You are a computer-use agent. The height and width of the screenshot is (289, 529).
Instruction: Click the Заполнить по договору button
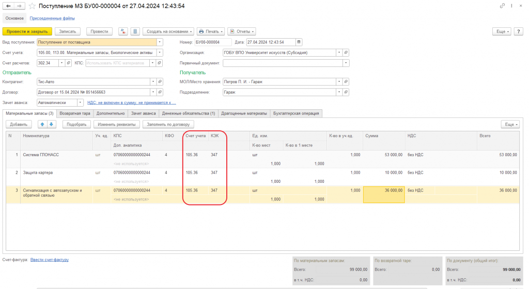pos(168,124)
